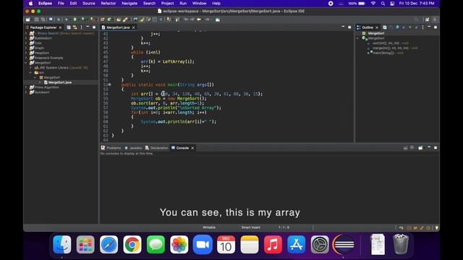Collapse the src folder node

click(x=30, y=72)
